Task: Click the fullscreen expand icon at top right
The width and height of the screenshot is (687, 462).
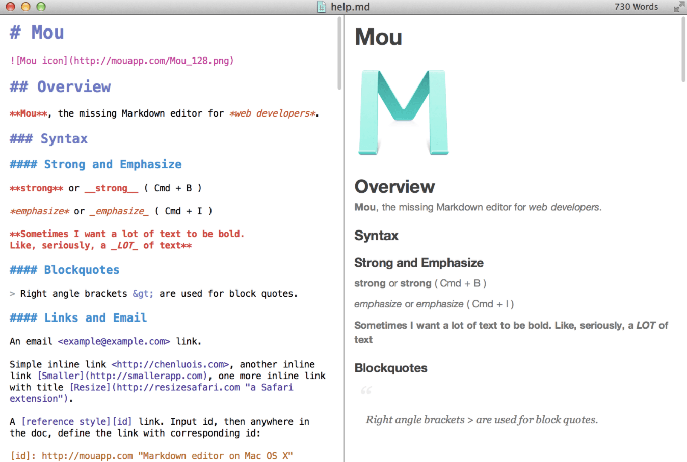Action: point(680,7)
